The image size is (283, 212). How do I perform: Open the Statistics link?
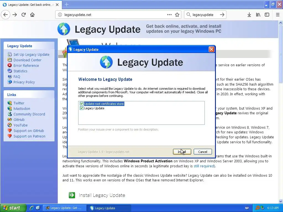tap(20, 71)
